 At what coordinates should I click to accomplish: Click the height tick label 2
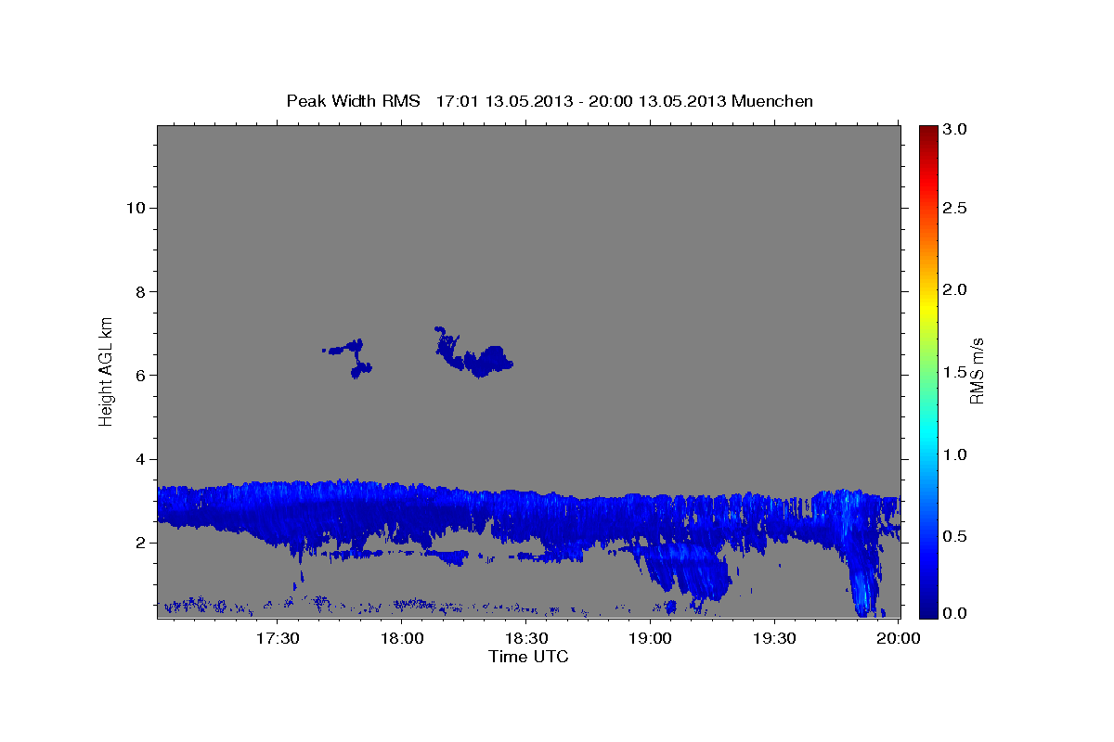tap(138, 543)
